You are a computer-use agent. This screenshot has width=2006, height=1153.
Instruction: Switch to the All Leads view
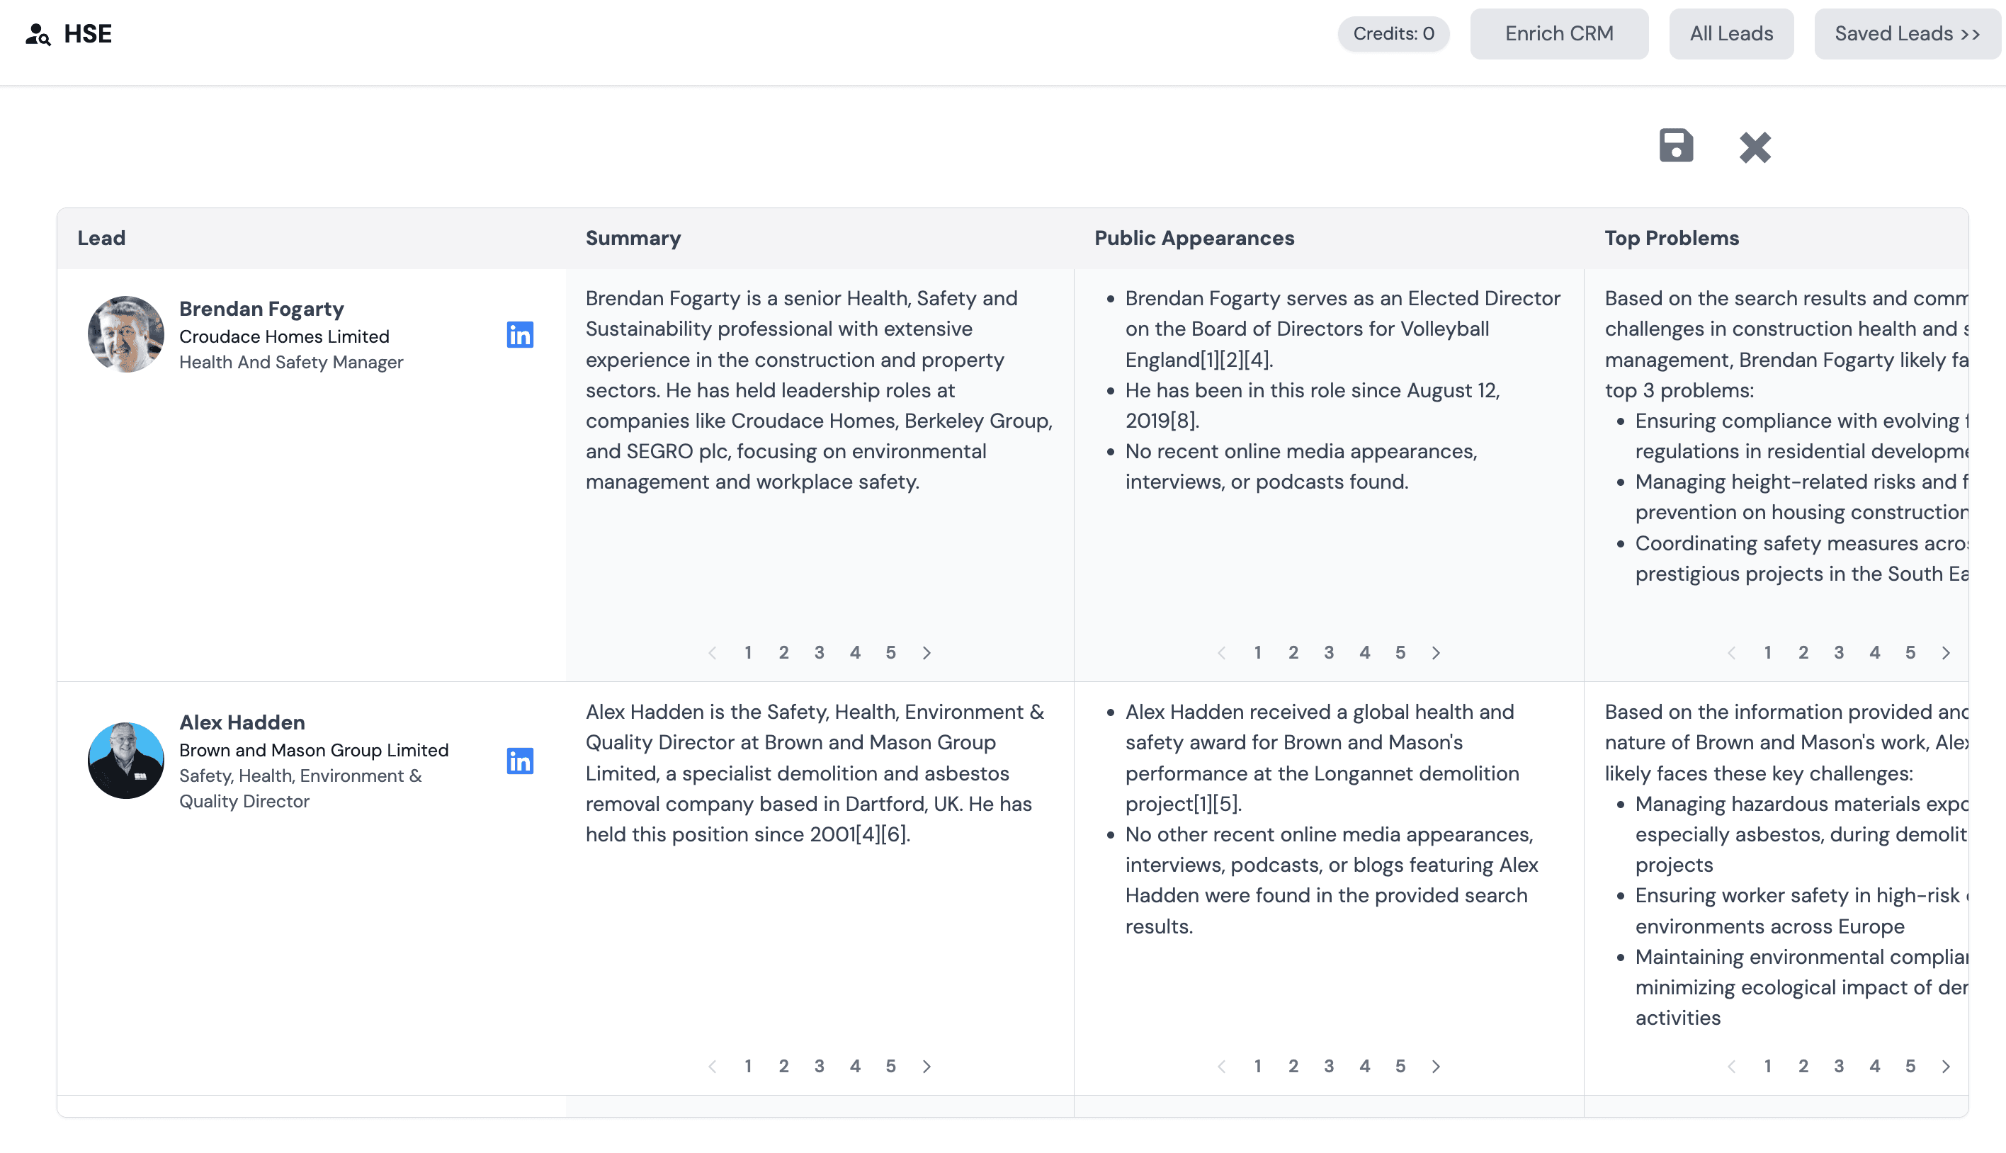point(1731,33)
